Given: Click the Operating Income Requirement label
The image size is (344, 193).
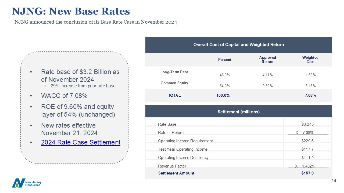Looking at the screenshot, I should click(x=185, y=141).
